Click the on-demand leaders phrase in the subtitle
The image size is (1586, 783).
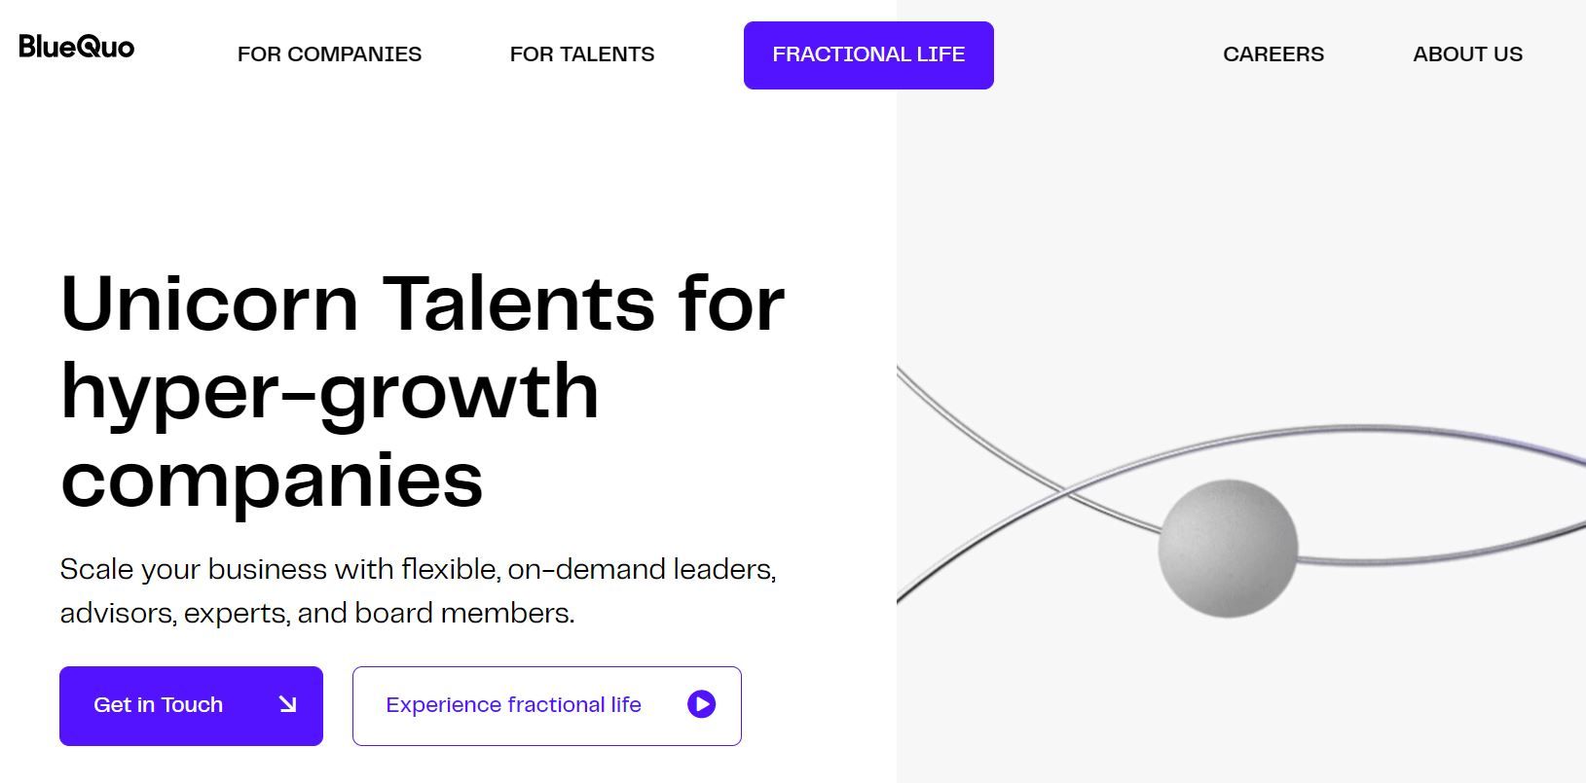(x=641, y=569)
